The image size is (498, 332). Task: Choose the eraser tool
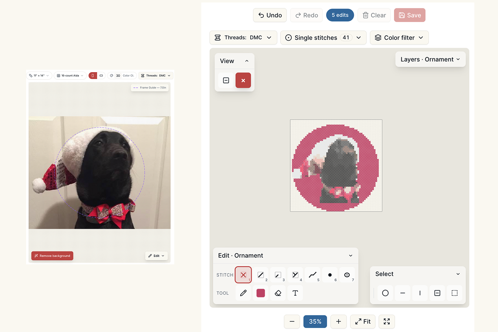pyautogui.click(x=278, y=293)
